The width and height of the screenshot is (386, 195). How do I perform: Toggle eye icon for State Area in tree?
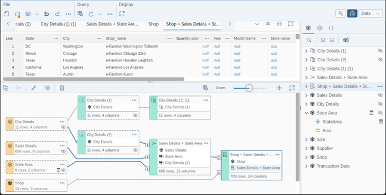pyautogui.click(x=380, y=113)
